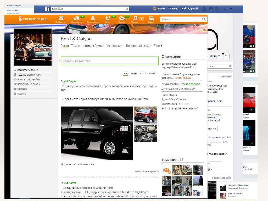The width and height of the screenshot is (268, 201).
Task: Open Odnoklassniki Messages envelope icon
Action: pos(61,18)
